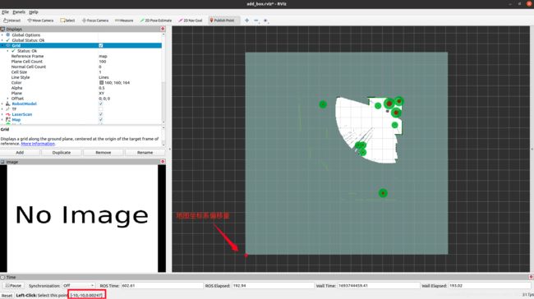Click the Global Status checkmark icon
Image resolution: width=534 pixels, height=299 pixels.
click(x=8, y=40)
